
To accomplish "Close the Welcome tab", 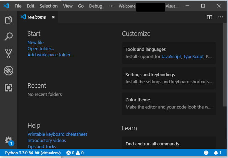I will pos(53,17).
